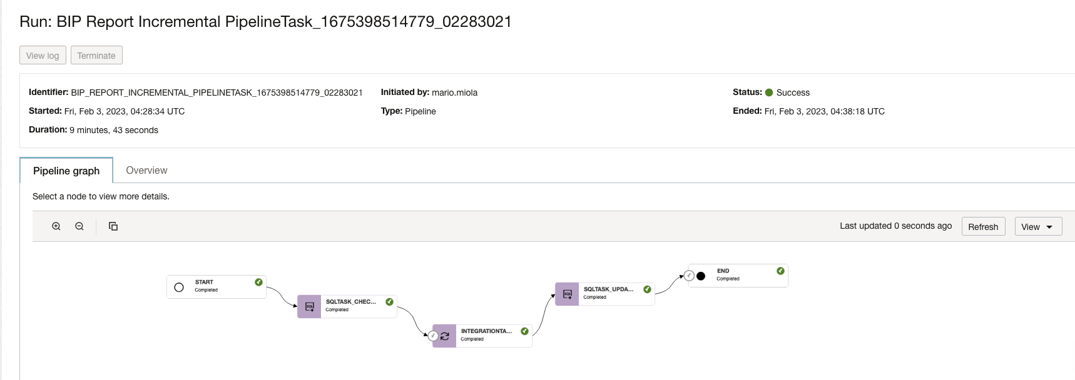Open the View dropdown in the graph toolbar
The width and height of the screenshot is (1075, 380).
click(1037, 226)
